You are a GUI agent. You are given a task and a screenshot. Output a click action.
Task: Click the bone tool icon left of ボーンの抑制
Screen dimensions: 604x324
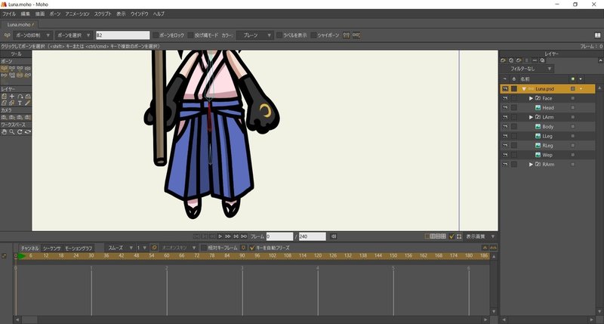7,35
